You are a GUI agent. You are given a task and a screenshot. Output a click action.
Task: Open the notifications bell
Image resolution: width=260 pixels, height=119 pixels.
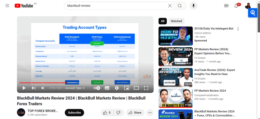[236, 6]
